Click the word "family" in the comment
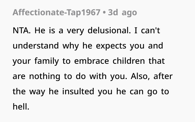The height and width of the screenshot is (122, 195). tap(47, 61)
